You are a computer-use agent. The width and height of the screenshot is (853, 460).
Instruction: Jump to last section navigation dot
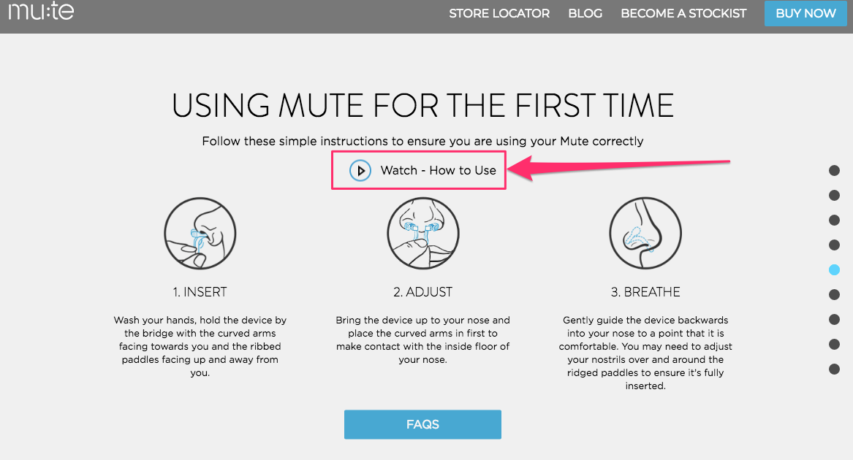pos(834,369)
